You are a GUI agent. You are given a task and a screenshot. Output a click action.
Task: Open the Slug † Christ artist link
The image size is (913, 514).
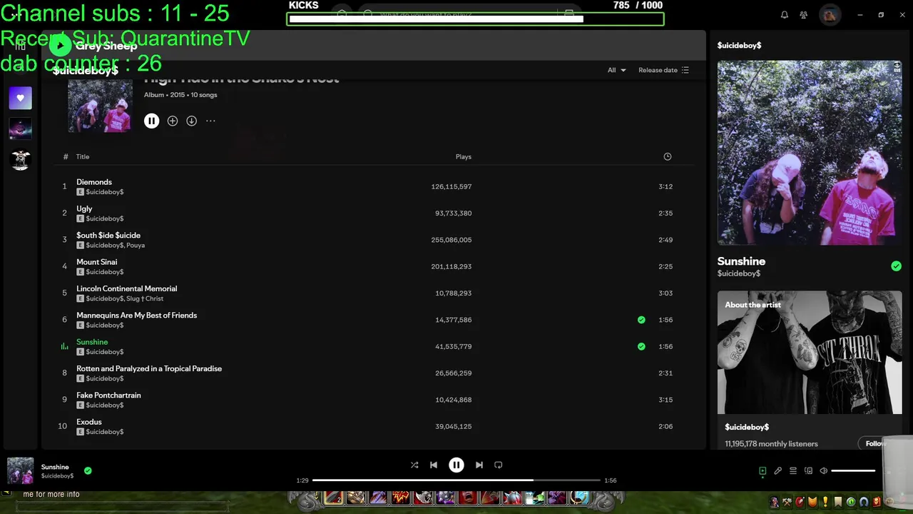[145, 298]
